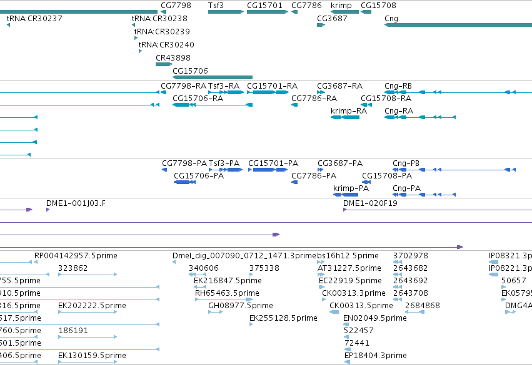Screen dimensions: 532x365
Task: Select the Cng-PA protein label
Action: coord(406,188)
